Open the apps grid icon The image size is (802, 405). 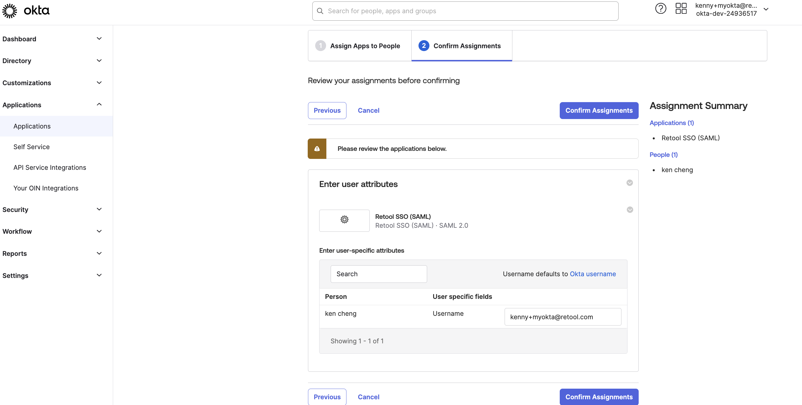(x=681, y=9)
